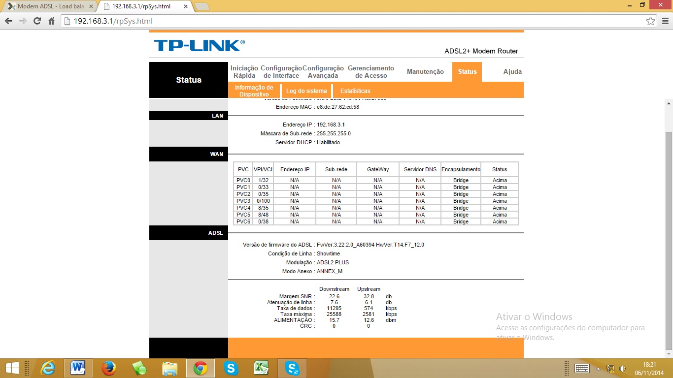Open the network tray icon
The image size is (673, 378).
[x=610, y=368]
